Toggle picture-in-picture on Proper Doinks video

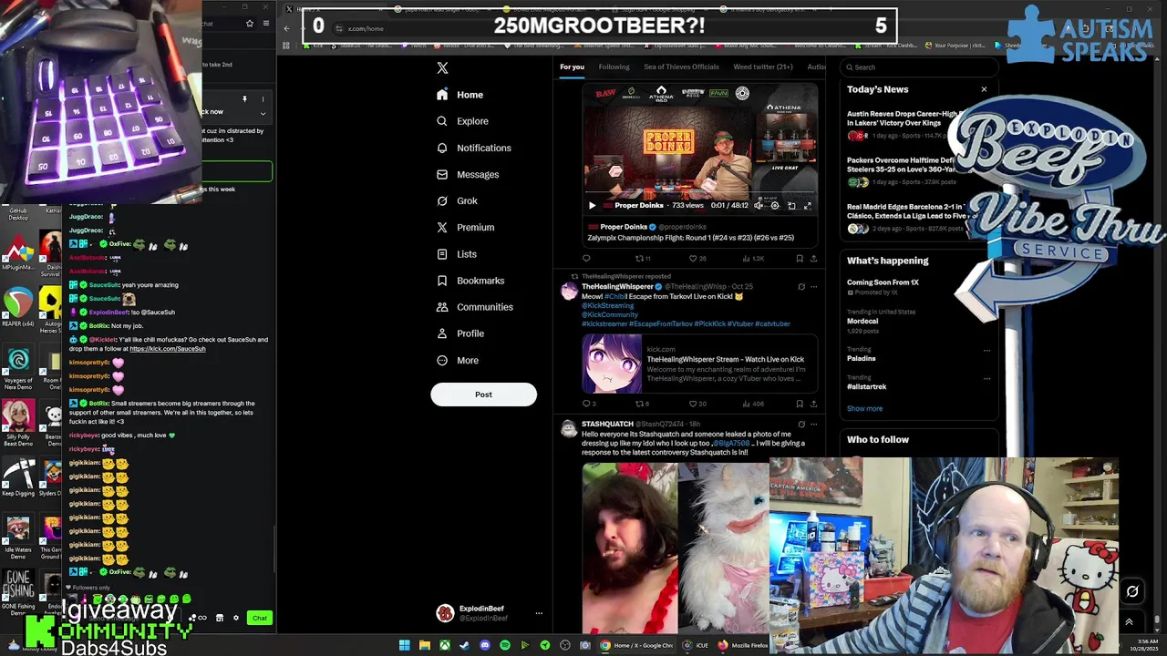pos(791,206)
